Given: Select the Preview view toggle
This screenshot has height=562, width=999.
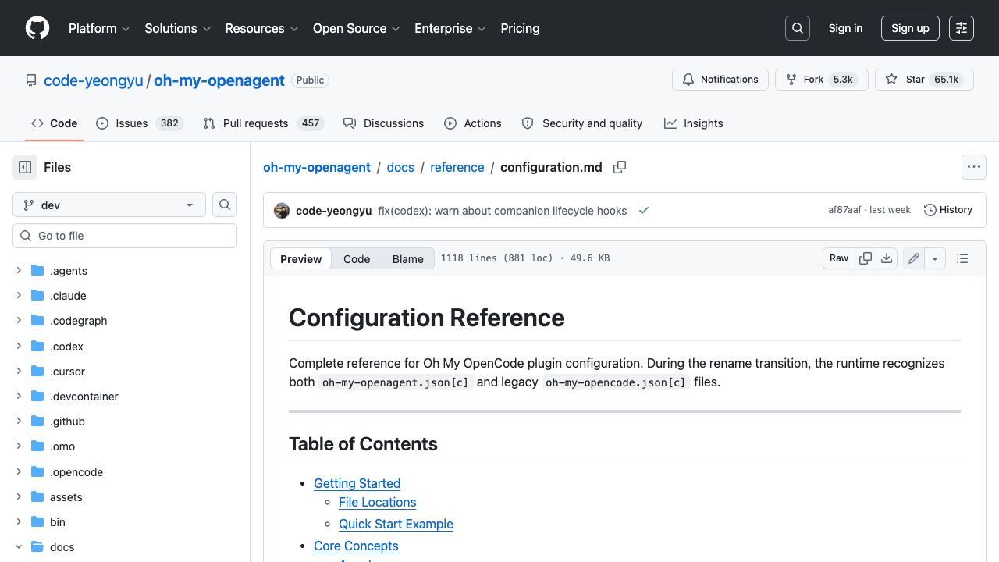Looking at the screenshot, I should coord(300,259).
